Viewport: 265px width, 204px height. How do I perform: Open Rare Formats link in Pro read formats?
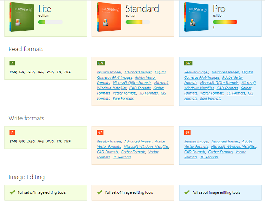click(x=210, y=99)
